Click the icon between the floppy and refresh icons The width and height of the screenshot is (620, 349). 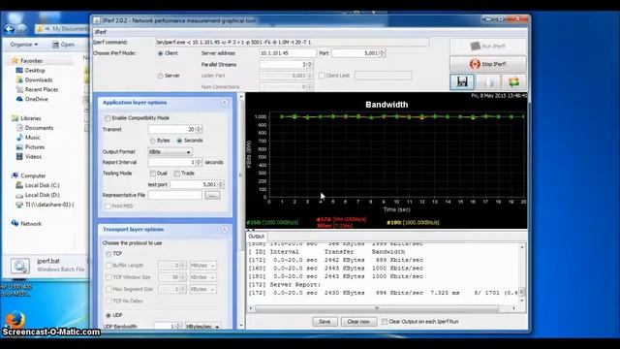488,81
